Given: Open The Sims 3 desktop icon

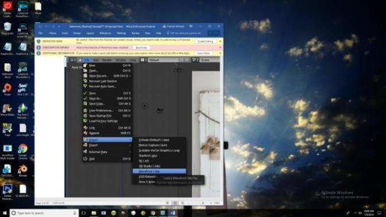Looking at the screenshot, I should click(22, 90).
